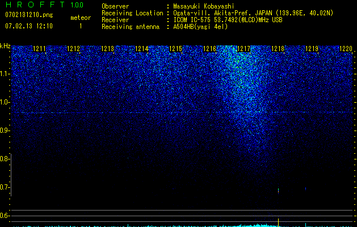Click the Receiver label

(115, 20)
